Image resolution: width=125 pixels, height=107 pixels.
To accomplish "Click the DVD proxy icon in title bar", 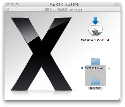I will click(x=47, y=4).
